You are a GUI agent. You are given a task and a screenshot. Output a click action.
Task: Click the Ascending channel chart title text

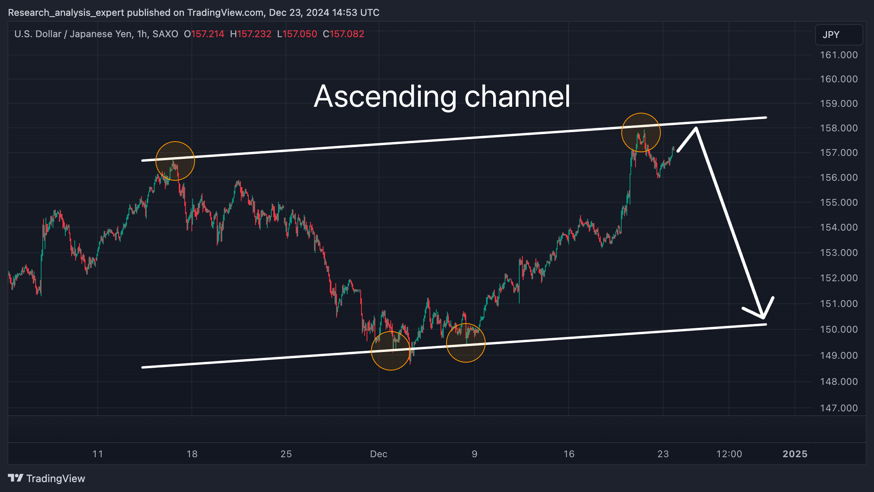[442, 97]
